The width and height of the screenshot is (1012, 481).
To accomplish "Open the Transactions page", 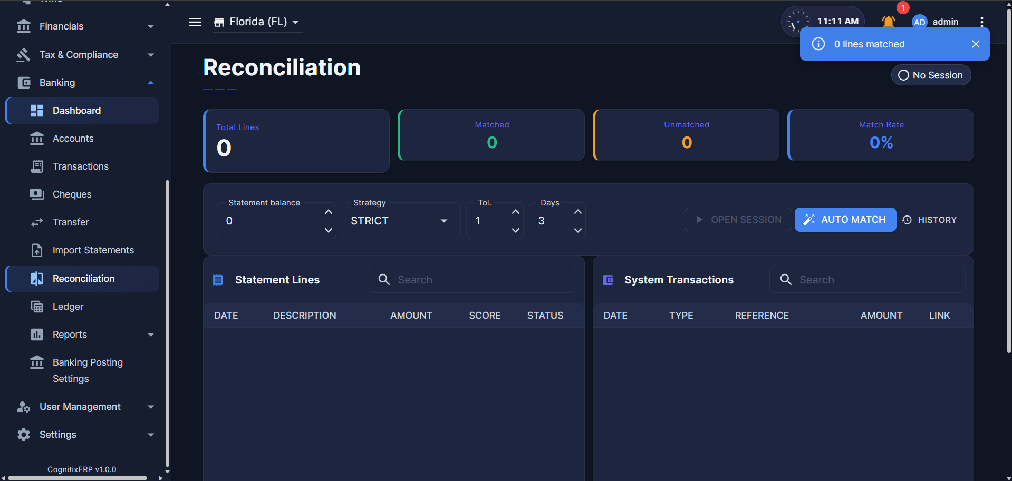I will (x=82, y=166).
